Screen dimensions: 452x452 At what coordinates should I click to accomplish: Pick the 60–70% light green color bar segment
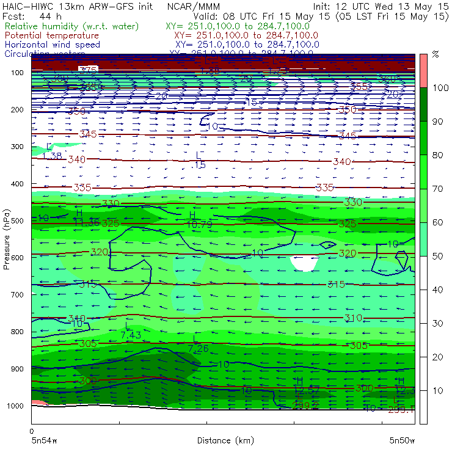(x=423, y=205)
